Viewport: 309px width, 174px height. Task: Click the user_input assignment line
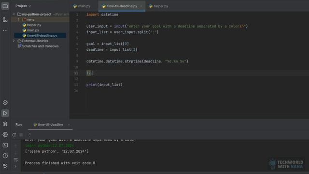(167, 26)
